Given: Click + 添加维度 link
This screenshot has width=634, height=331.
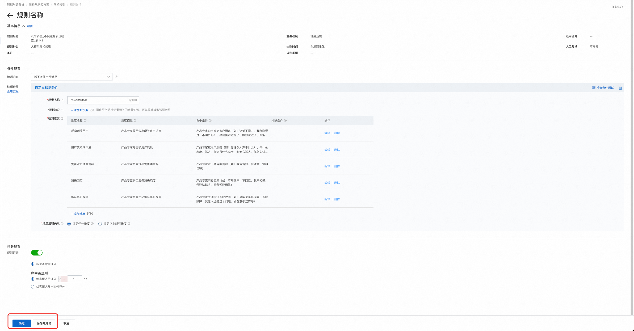Looking at the screenshot, I should [78, 214].
